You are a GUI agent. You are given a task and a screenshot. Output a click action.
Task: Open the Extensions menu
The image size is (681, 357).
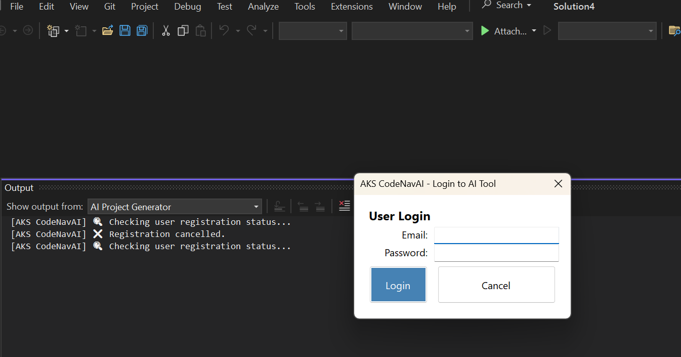(352, 7)
